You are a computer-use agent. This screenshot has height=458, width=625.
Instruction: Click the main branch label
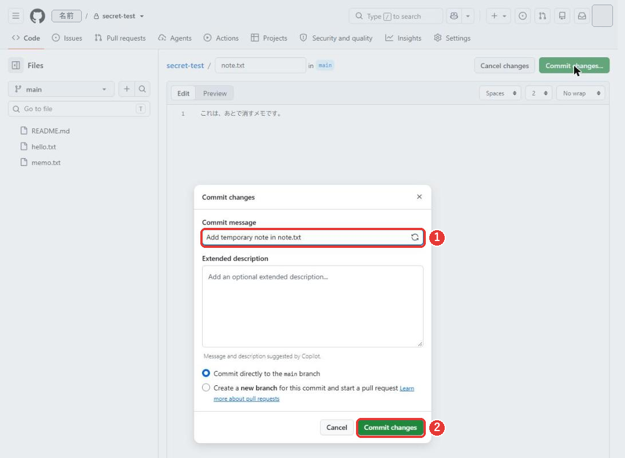(325, 65)
